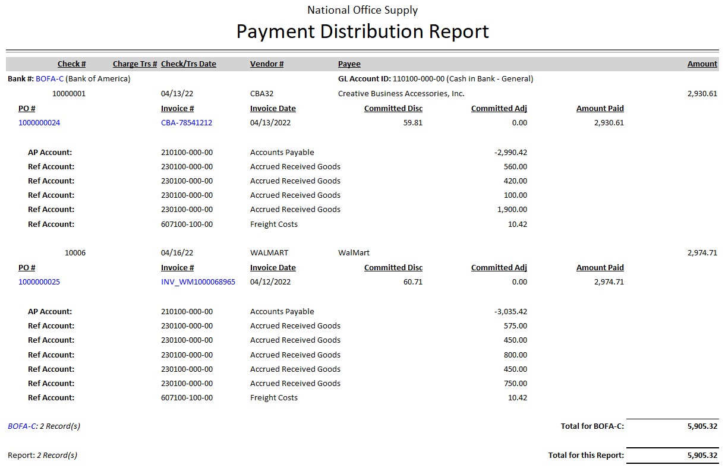Click the Check/Trs Date column header

pyautogui.click(x=188, y=64)
